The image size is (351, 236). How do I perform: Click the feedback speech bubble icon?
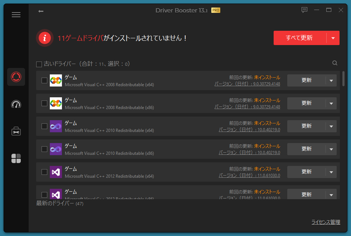[x=304, y=10]
